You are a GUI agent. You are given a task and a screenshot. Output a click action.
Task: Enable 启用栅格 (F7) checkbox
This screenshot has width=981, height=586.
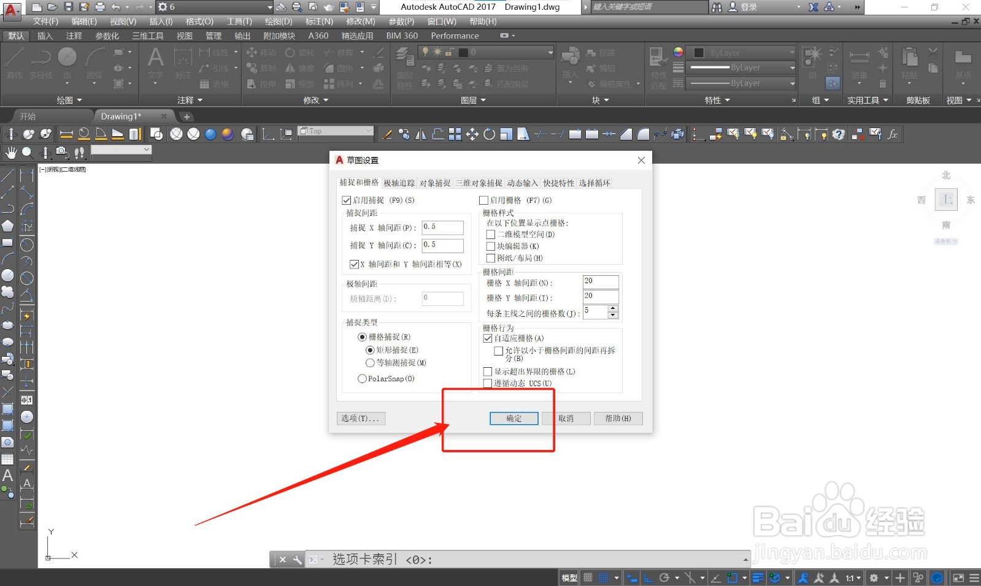pos(483,200)
